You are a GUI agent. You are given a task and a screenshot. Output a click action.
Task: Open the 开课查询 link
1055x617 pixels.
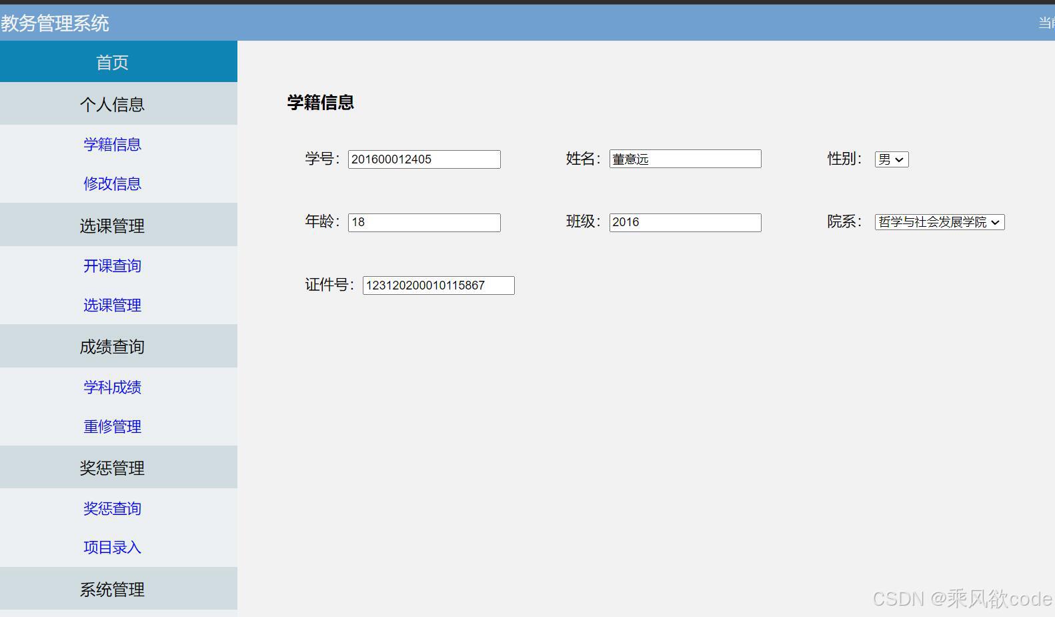(x=112, y=265)
